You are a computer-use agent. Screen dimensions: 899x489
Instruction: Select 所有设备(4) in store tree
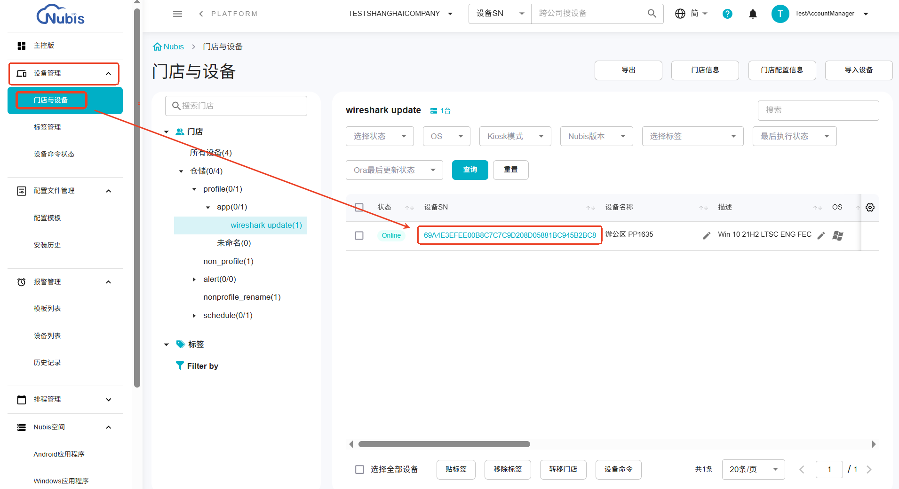[x=211, y=153]
